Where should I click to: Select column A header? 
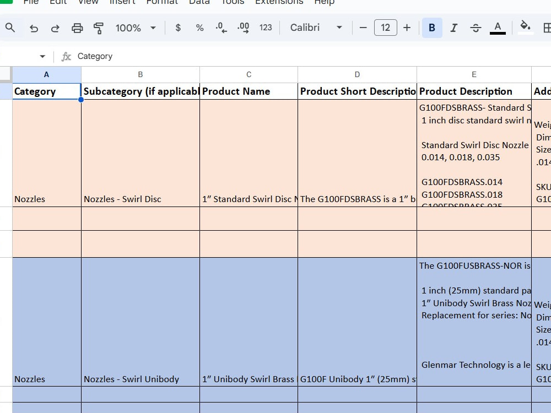[x=46, y=74]
